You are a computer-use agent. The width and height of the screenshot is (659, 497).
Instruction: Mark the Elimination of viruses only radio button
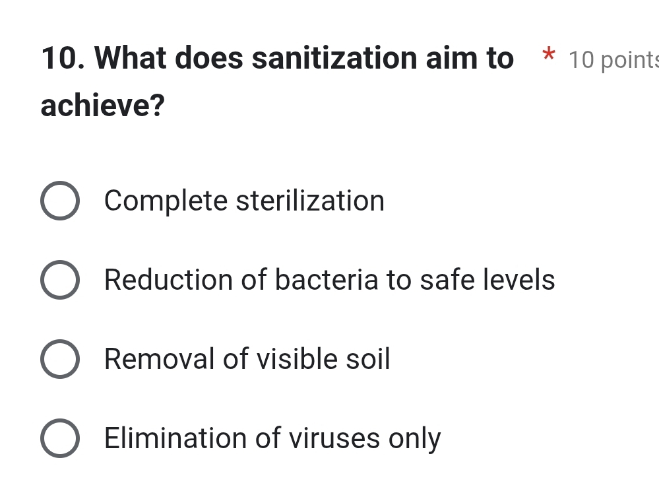(60, 438)
